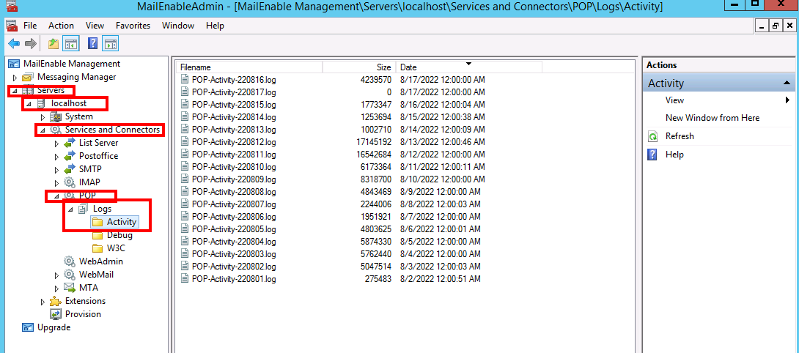
Task: Click the green Refresh icon in Actions
Action: click(x=652, y=136)
